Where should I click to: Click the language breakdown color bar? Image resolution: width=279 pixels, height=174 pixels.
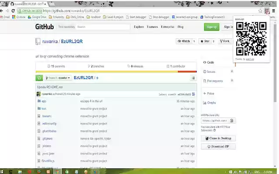(x=116, y=72)
